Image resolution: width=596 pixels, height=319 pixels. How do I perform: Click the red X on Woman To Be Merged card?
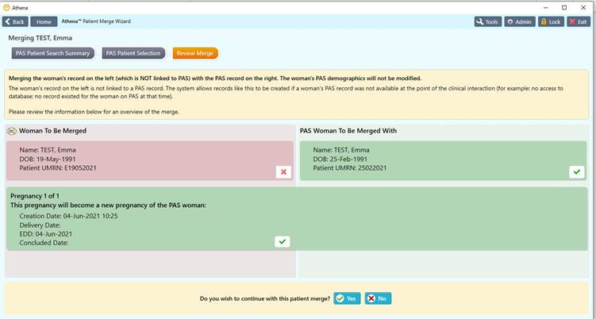click(x=283, y=172)
